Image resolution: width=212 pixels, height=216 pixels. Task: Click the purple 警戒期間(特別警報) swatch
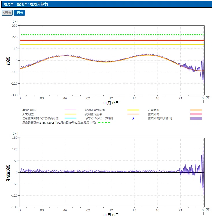[x=196, y=118]
